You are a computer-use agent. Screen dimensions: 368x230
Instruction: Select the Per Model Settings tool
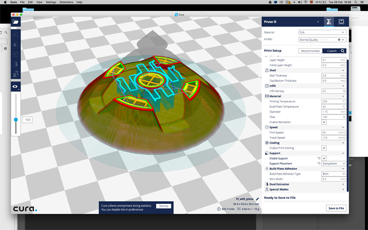click(16, 74)
